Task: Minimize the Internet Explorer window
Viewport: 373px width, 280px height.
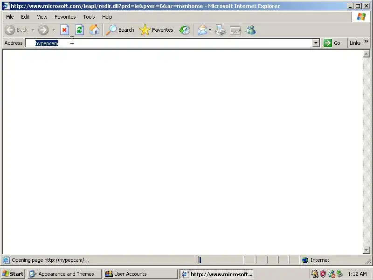Action: point(350,6)
